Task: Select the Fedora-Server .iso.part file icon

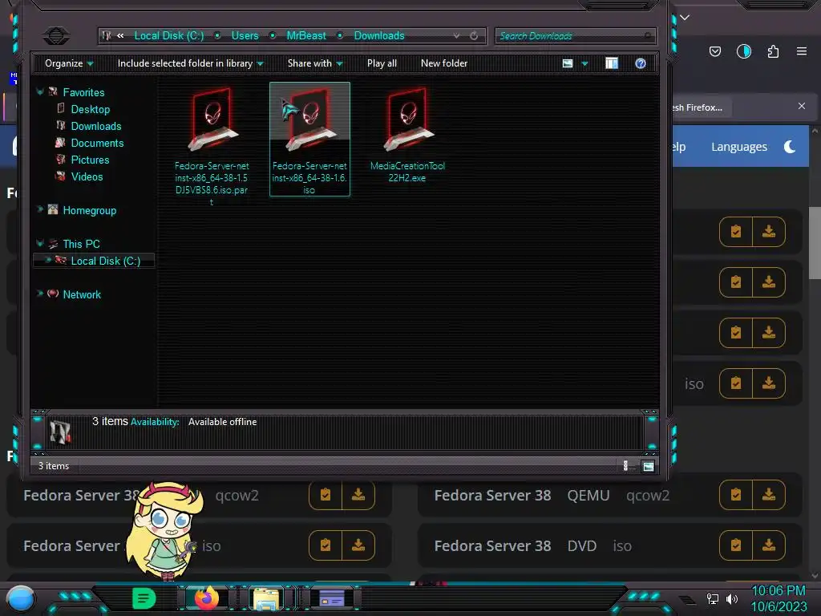Action: [x=212, y=120]
